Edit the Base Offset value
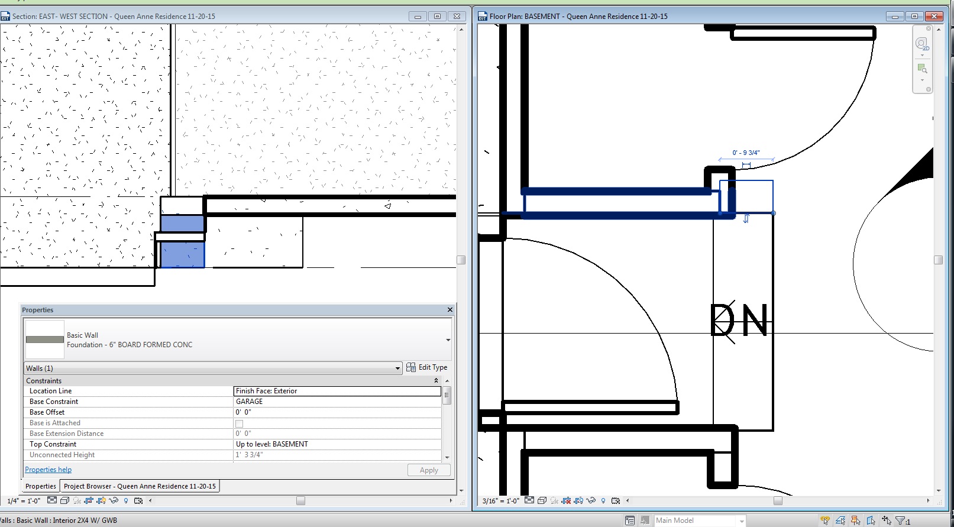 tap(338, 412)
